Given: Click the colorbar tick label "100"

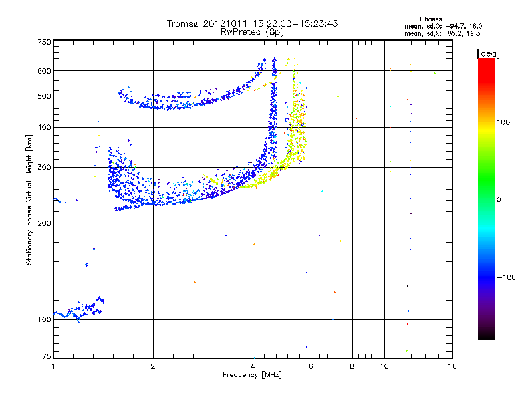Looking at the screenshot, I should (x=503, y=122).
